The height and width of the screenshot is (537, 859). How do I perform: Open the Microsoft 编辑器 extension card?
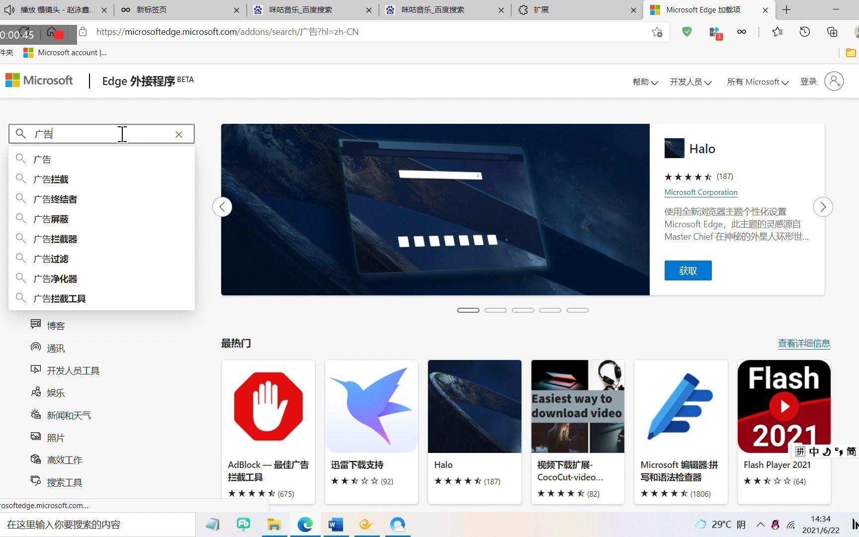tap(681, 432)
